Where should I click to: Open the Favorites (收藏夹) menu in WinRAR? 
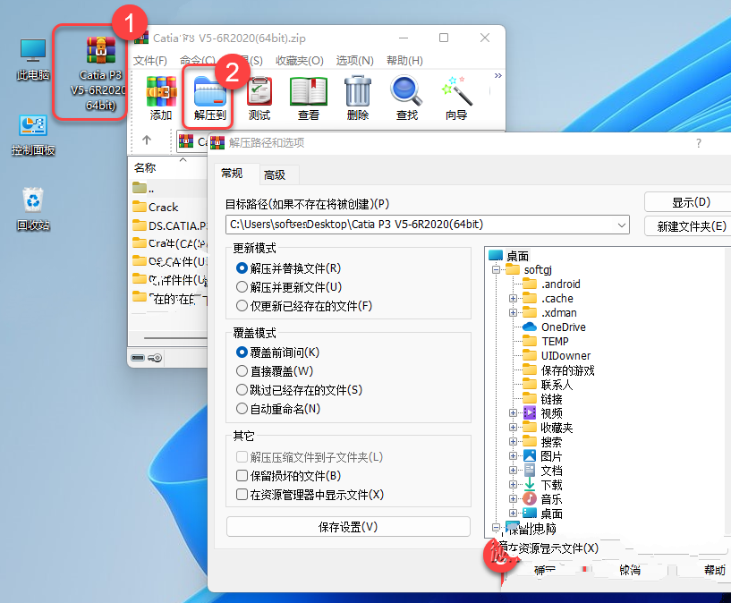pos(300,61)
